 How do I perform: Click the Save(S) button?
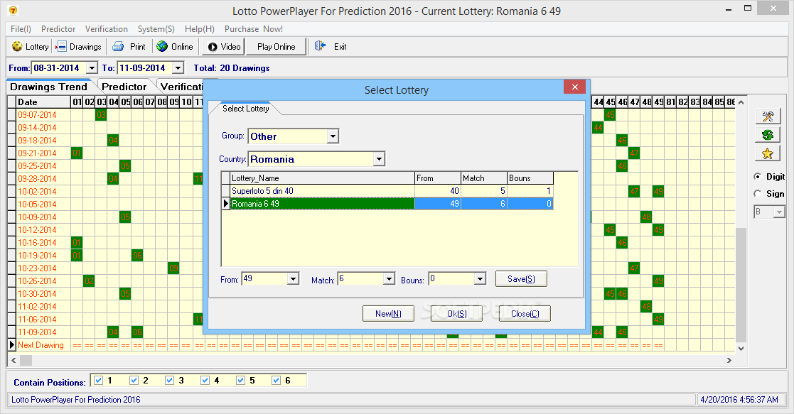coord(521,279)
